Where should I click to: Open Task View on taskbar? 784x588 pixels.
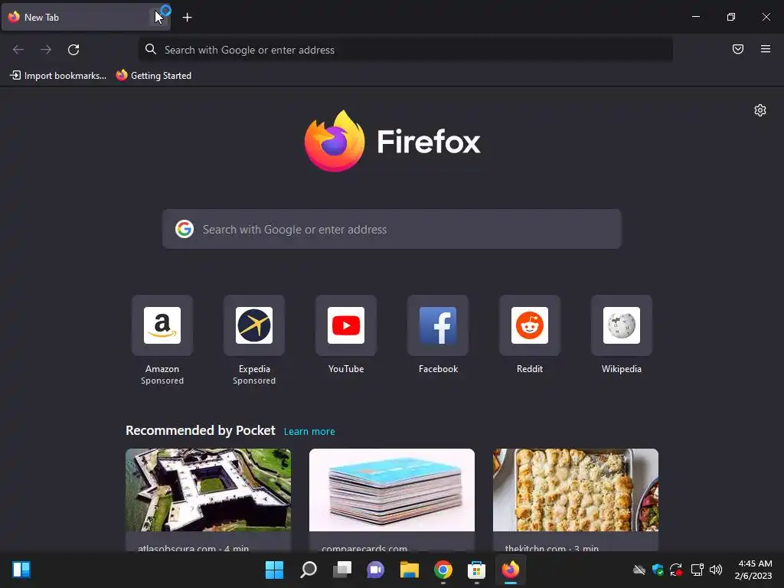coord(342,570)
